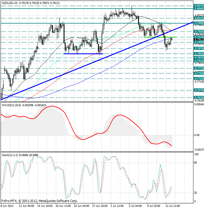Click the 0.78100 price level label
The width and height of the screenshot is (204, 208).
(199, 61)
